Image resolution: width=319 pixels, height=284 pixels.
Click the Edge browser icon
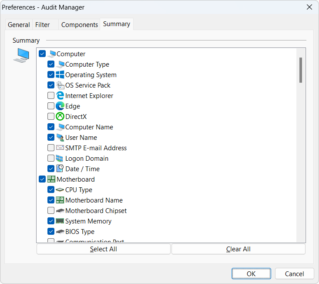coord(60,106)
